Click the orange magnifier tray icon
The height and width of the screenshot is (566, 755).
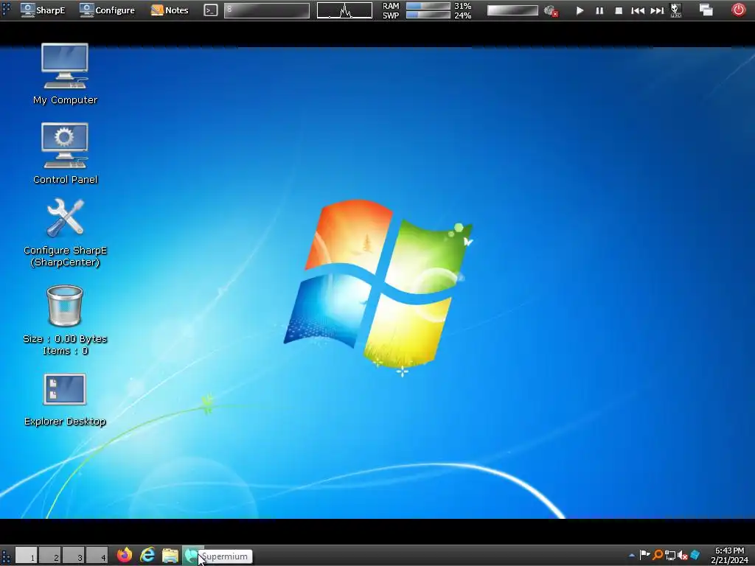[x=657, y=555]
